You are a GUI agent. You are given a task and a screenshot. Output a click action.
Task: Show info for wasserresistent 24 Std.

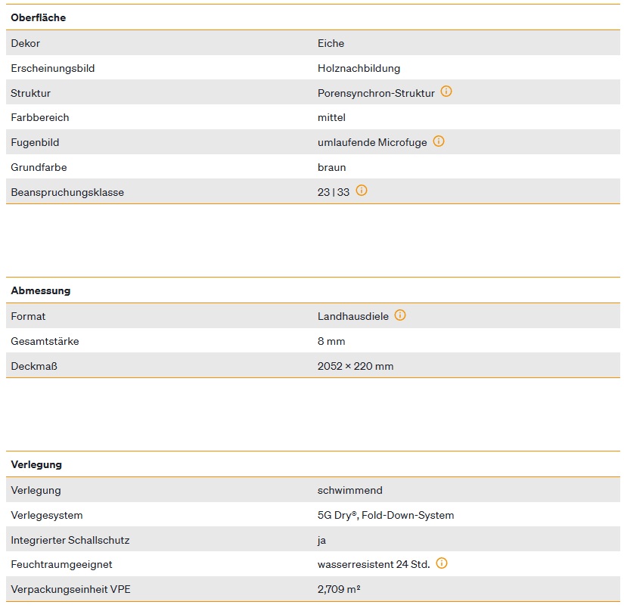[442, 563]
